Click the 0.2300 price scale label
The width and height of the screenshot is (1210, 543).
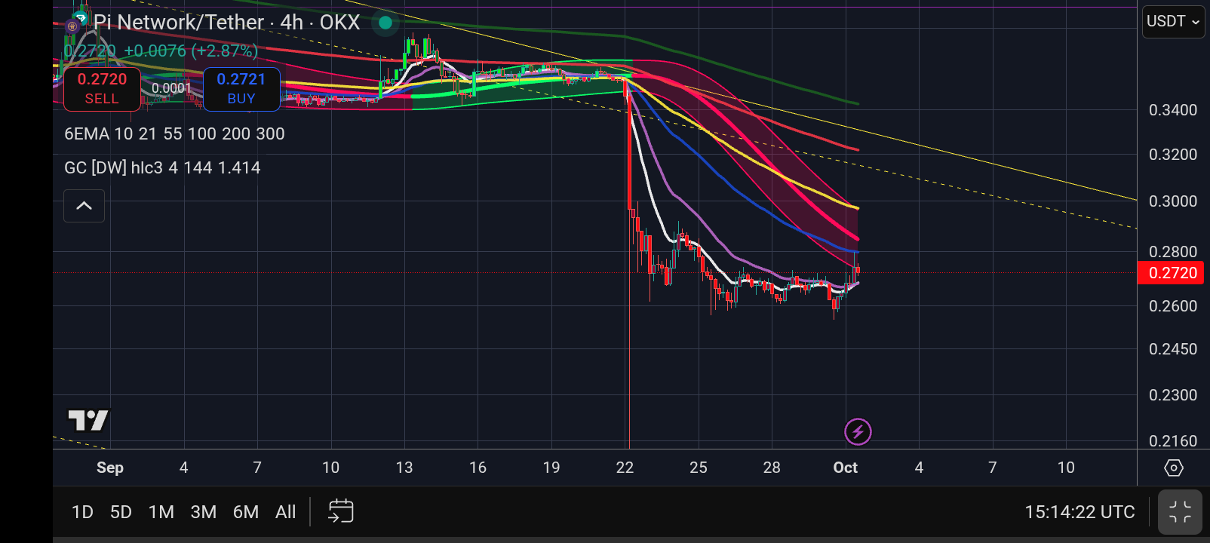pos(1173,395)
